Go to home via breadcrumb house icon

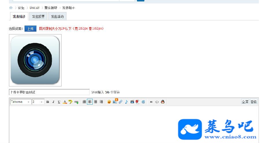(x=11, y=8)
